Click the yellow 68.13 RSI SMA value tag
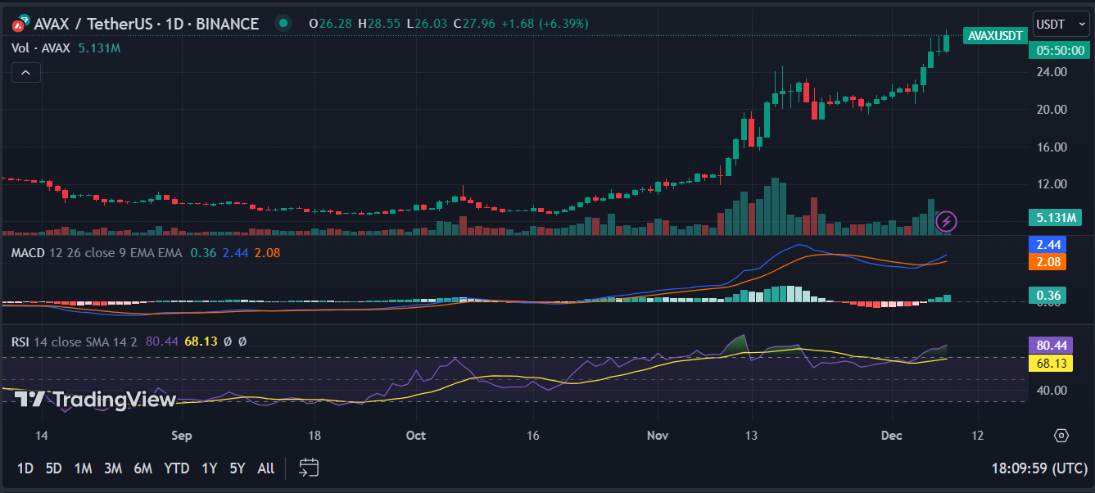This screenshot has width=1095, height=493. point(1050,363)
